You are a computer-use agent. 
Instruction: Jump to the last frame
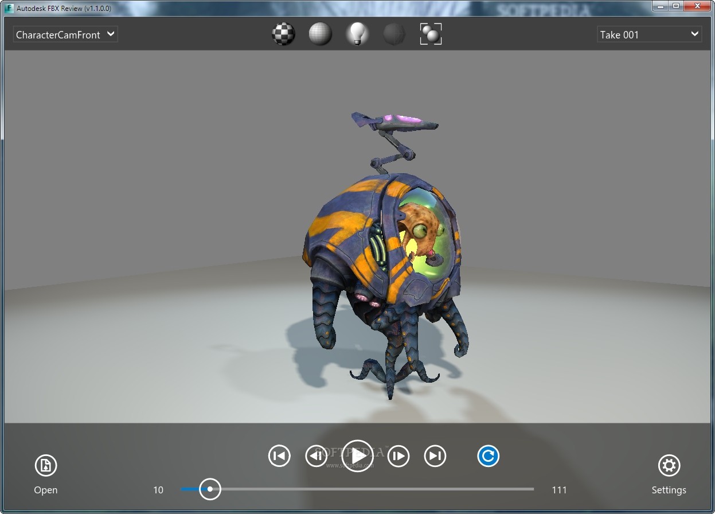click(435, 456)
